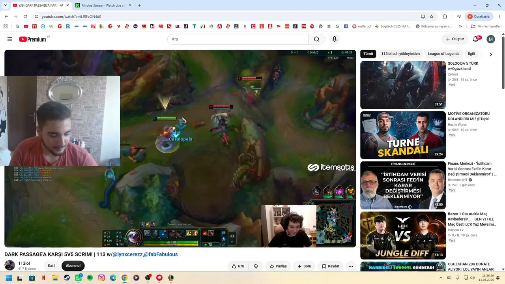Open the JUNGLE DIFF video thumbnail
The width and height of the screenshot is (505, 284).
click(x=403, y=235)
